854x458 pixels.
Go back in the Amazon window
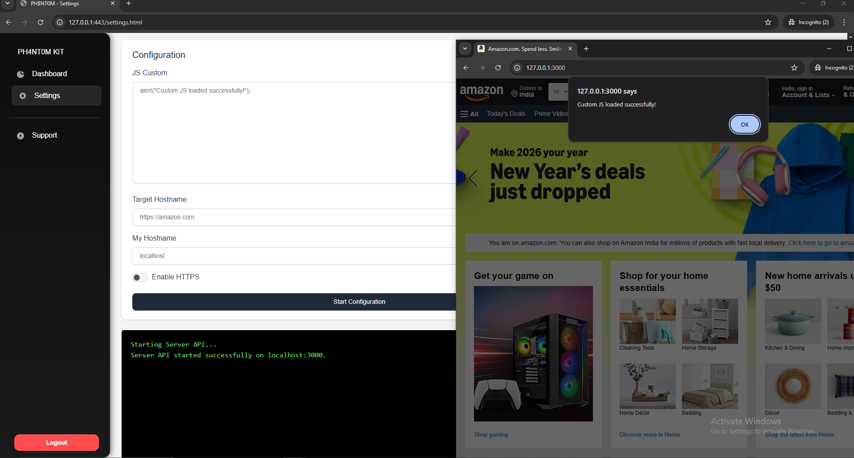tap(466, 68)
